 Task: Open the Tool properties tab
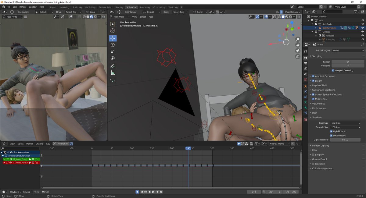tap(306, 51)
